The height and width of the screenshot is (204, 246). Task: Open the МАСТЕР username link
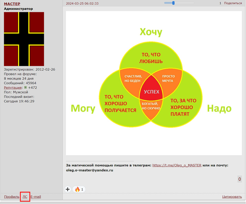[12, 4]
